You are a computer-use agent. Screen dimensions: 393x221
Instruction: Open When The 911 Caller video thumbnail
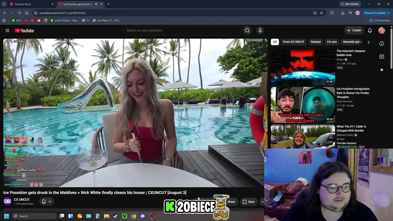[x=303, y=137]
